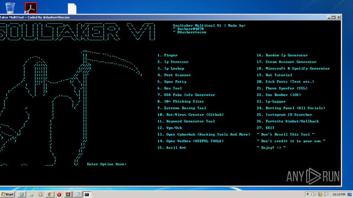353x198 pixels.
Task: Click '11. Keyword Generator Tool' text
Action: 186,121
